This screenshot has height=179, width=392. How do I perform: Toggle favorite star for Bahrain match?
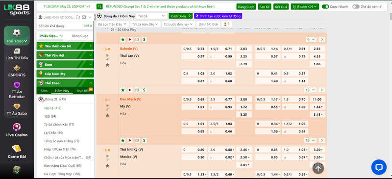(x=107, y=65)
